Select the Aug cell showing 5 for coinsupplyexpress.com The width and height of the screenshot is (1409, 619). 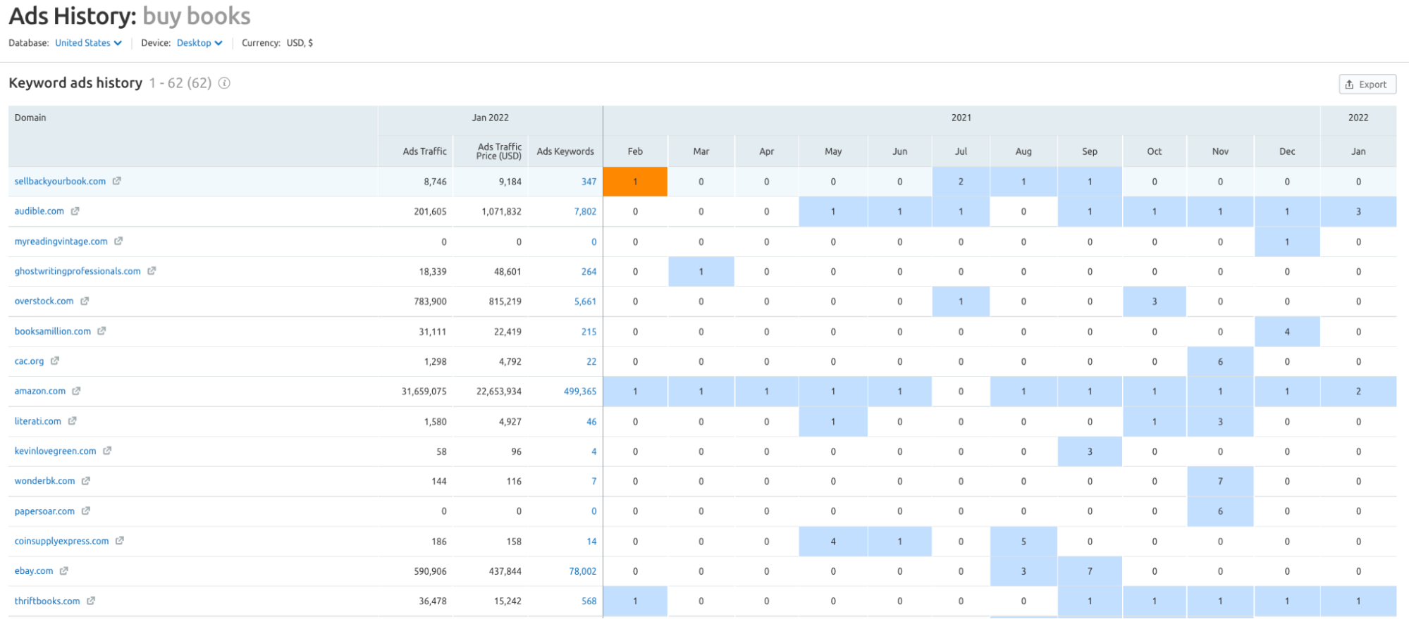click(x=1023, y=542)
